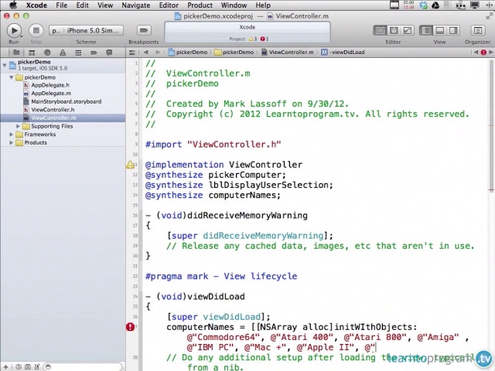Show the Debug navigator
This screenshot has width=495, height=371.
click(x=78, y=53)
